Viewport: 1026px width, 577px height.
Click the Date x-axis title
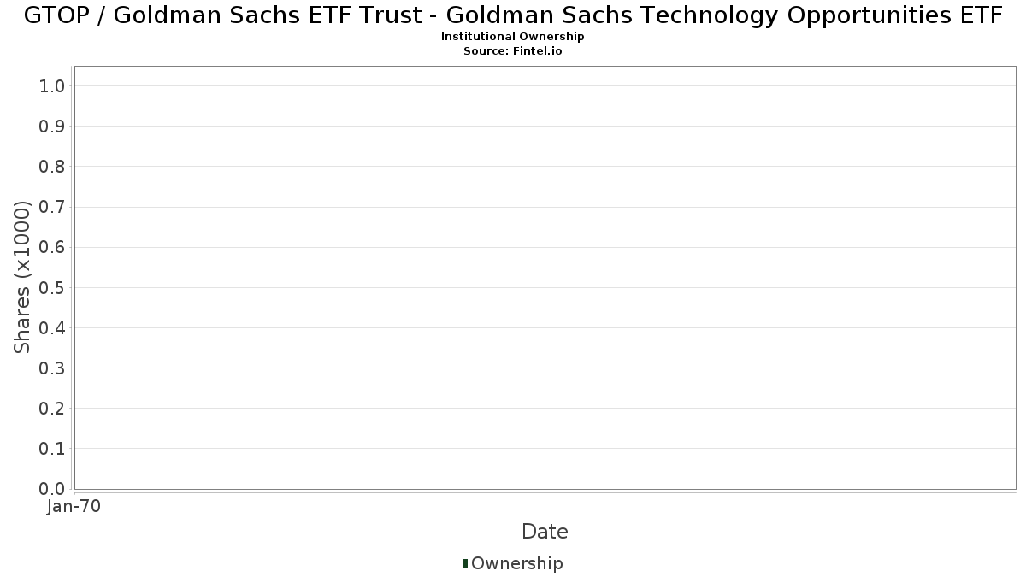(545, 532)
